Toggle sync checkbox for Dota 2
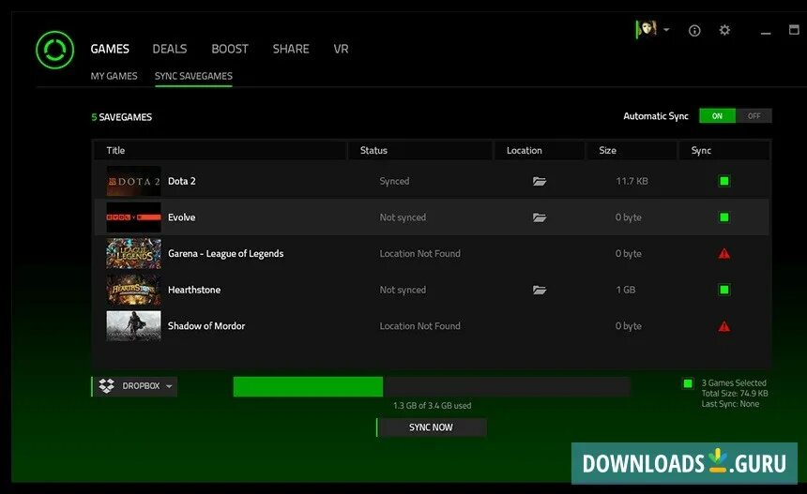This screenshot has height=494, width=807. point(724,181)
